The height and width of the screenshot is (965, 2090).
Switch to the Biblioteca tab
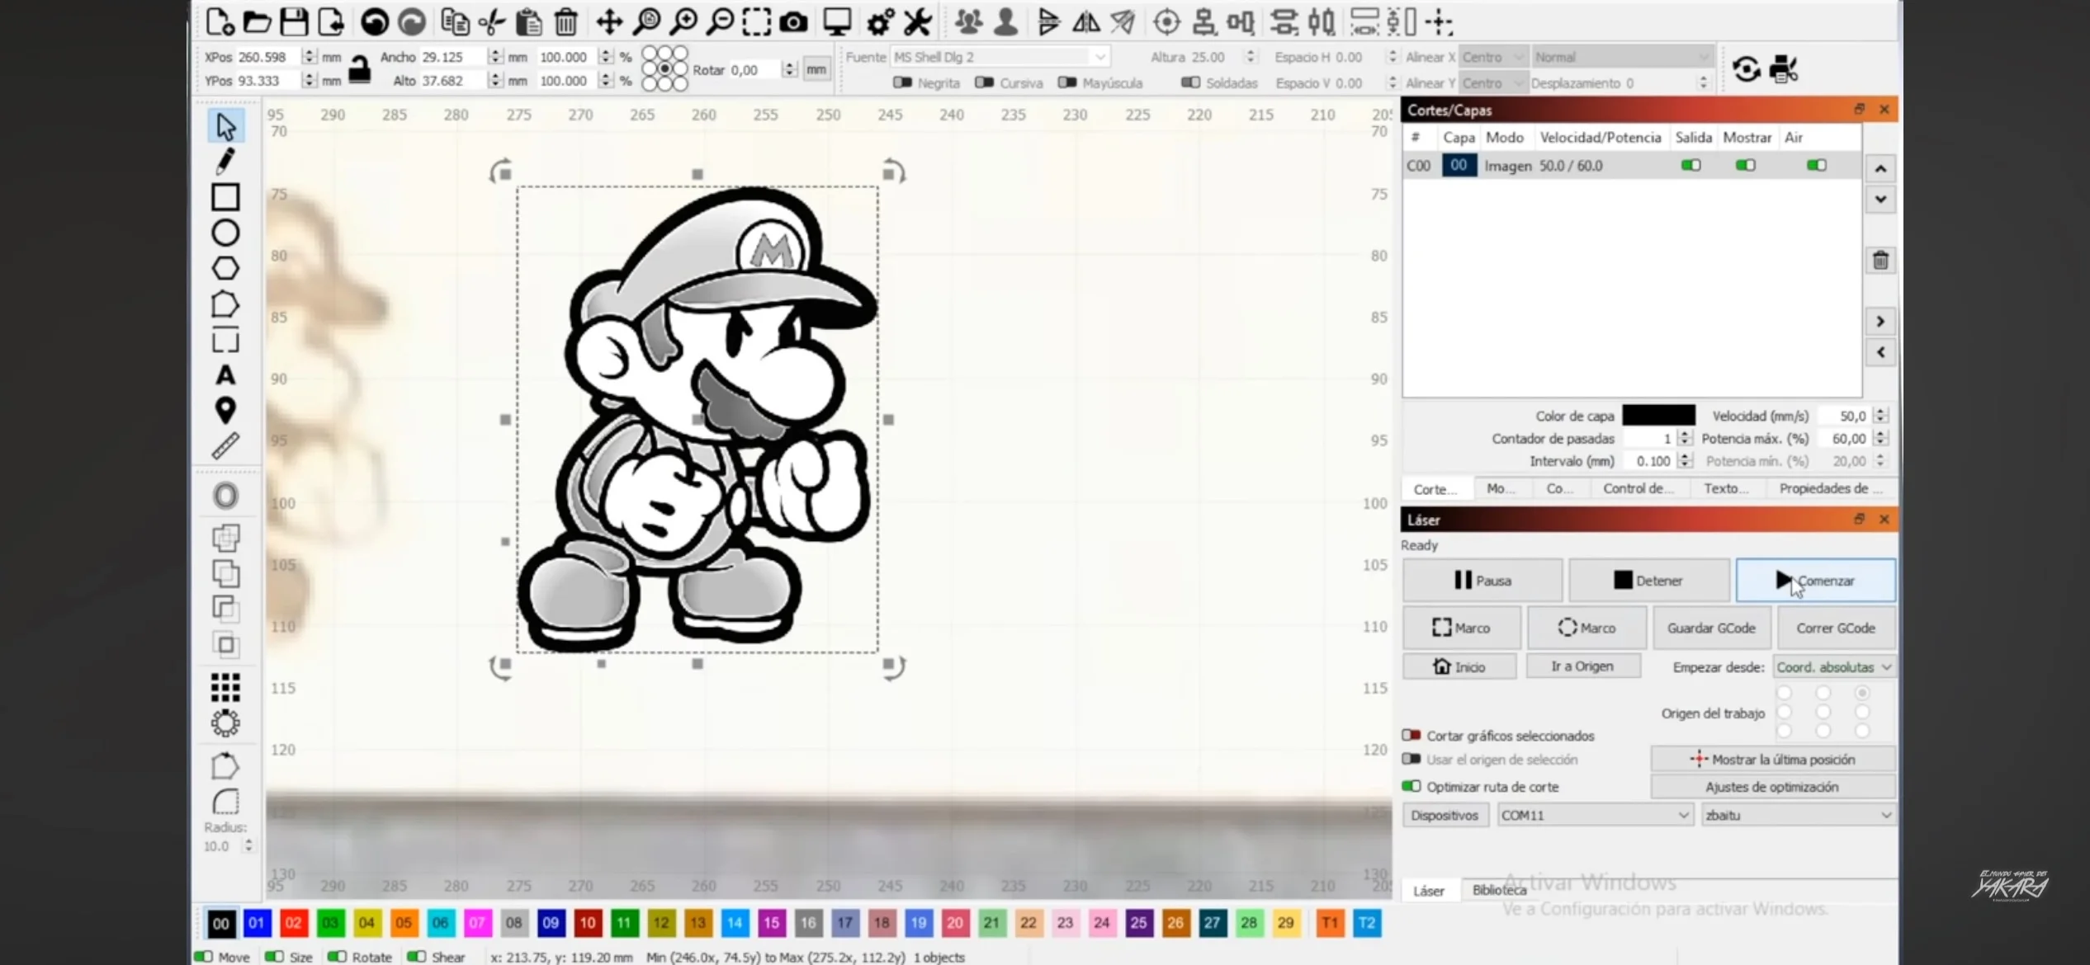pos(1498,890)
